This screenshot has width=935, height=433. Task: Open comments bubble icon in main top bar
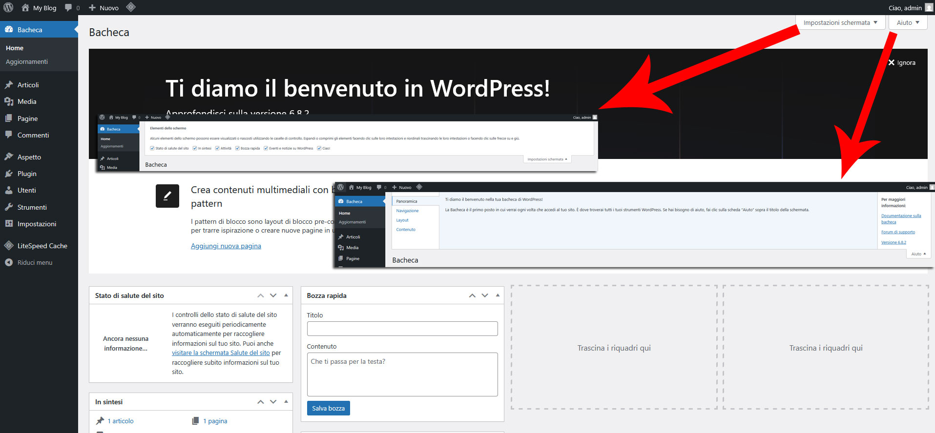68,8
